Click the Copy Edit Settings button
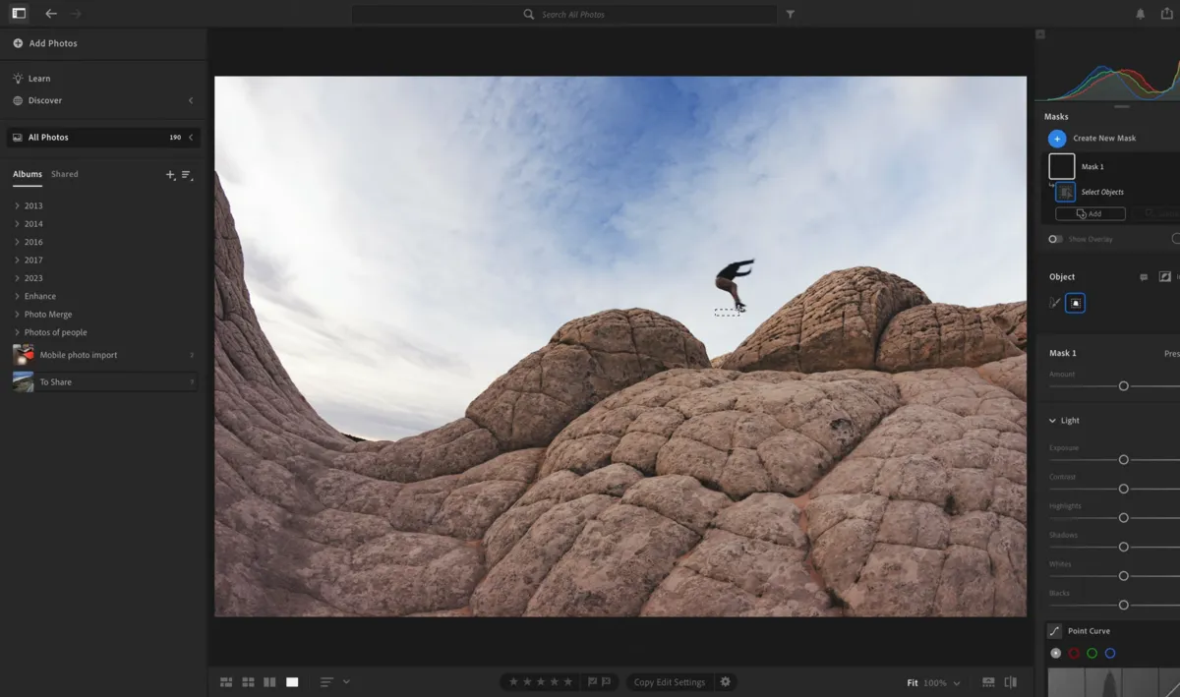1180x697 pixels. tap(670, 681)
